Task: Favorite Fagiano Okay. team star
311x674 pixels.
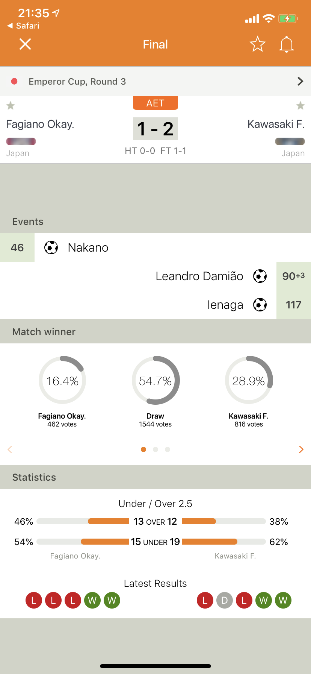Action: [x=11, y=106]
